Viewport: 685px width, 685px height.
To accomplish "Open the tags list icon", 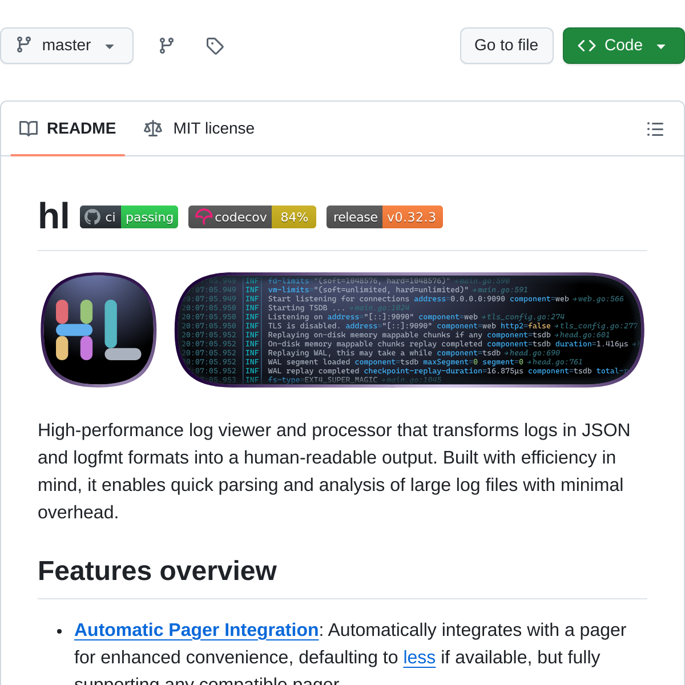I will pyautogui.click(x=215, y=46).
